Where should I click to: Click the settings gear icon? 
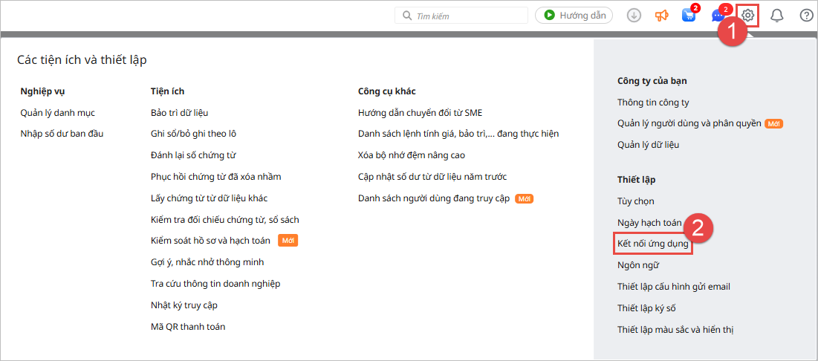(x=748, y=15)
